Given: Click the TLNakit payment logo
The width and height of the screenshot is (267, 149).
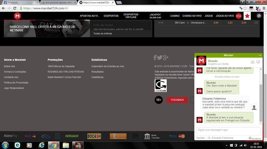Looking at the screenshot, I should 118,136.
